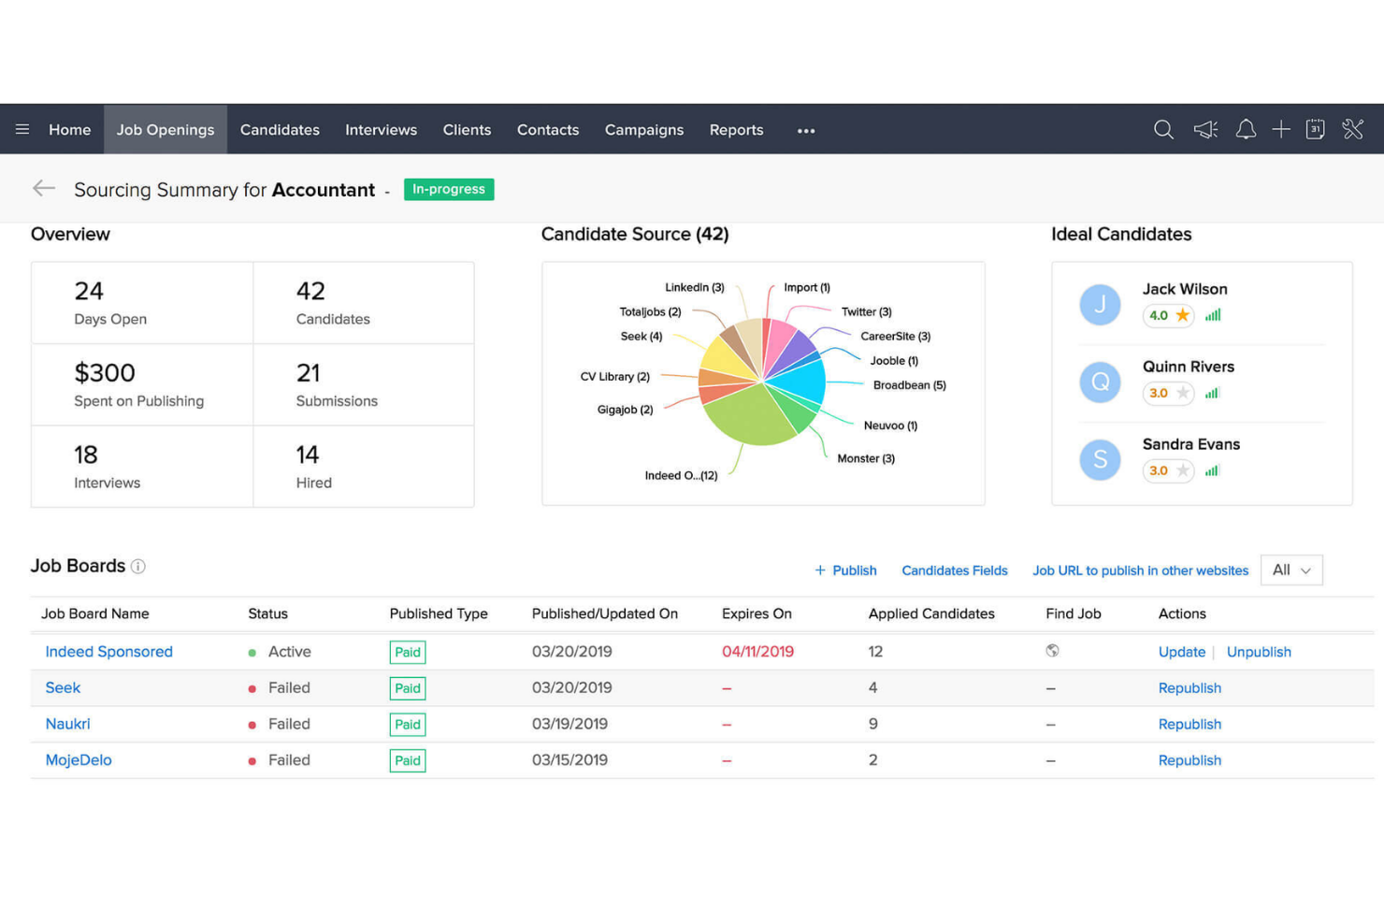Open the All filter dropdown
The image size is (1384, 923).
(x=1291, y=570)
